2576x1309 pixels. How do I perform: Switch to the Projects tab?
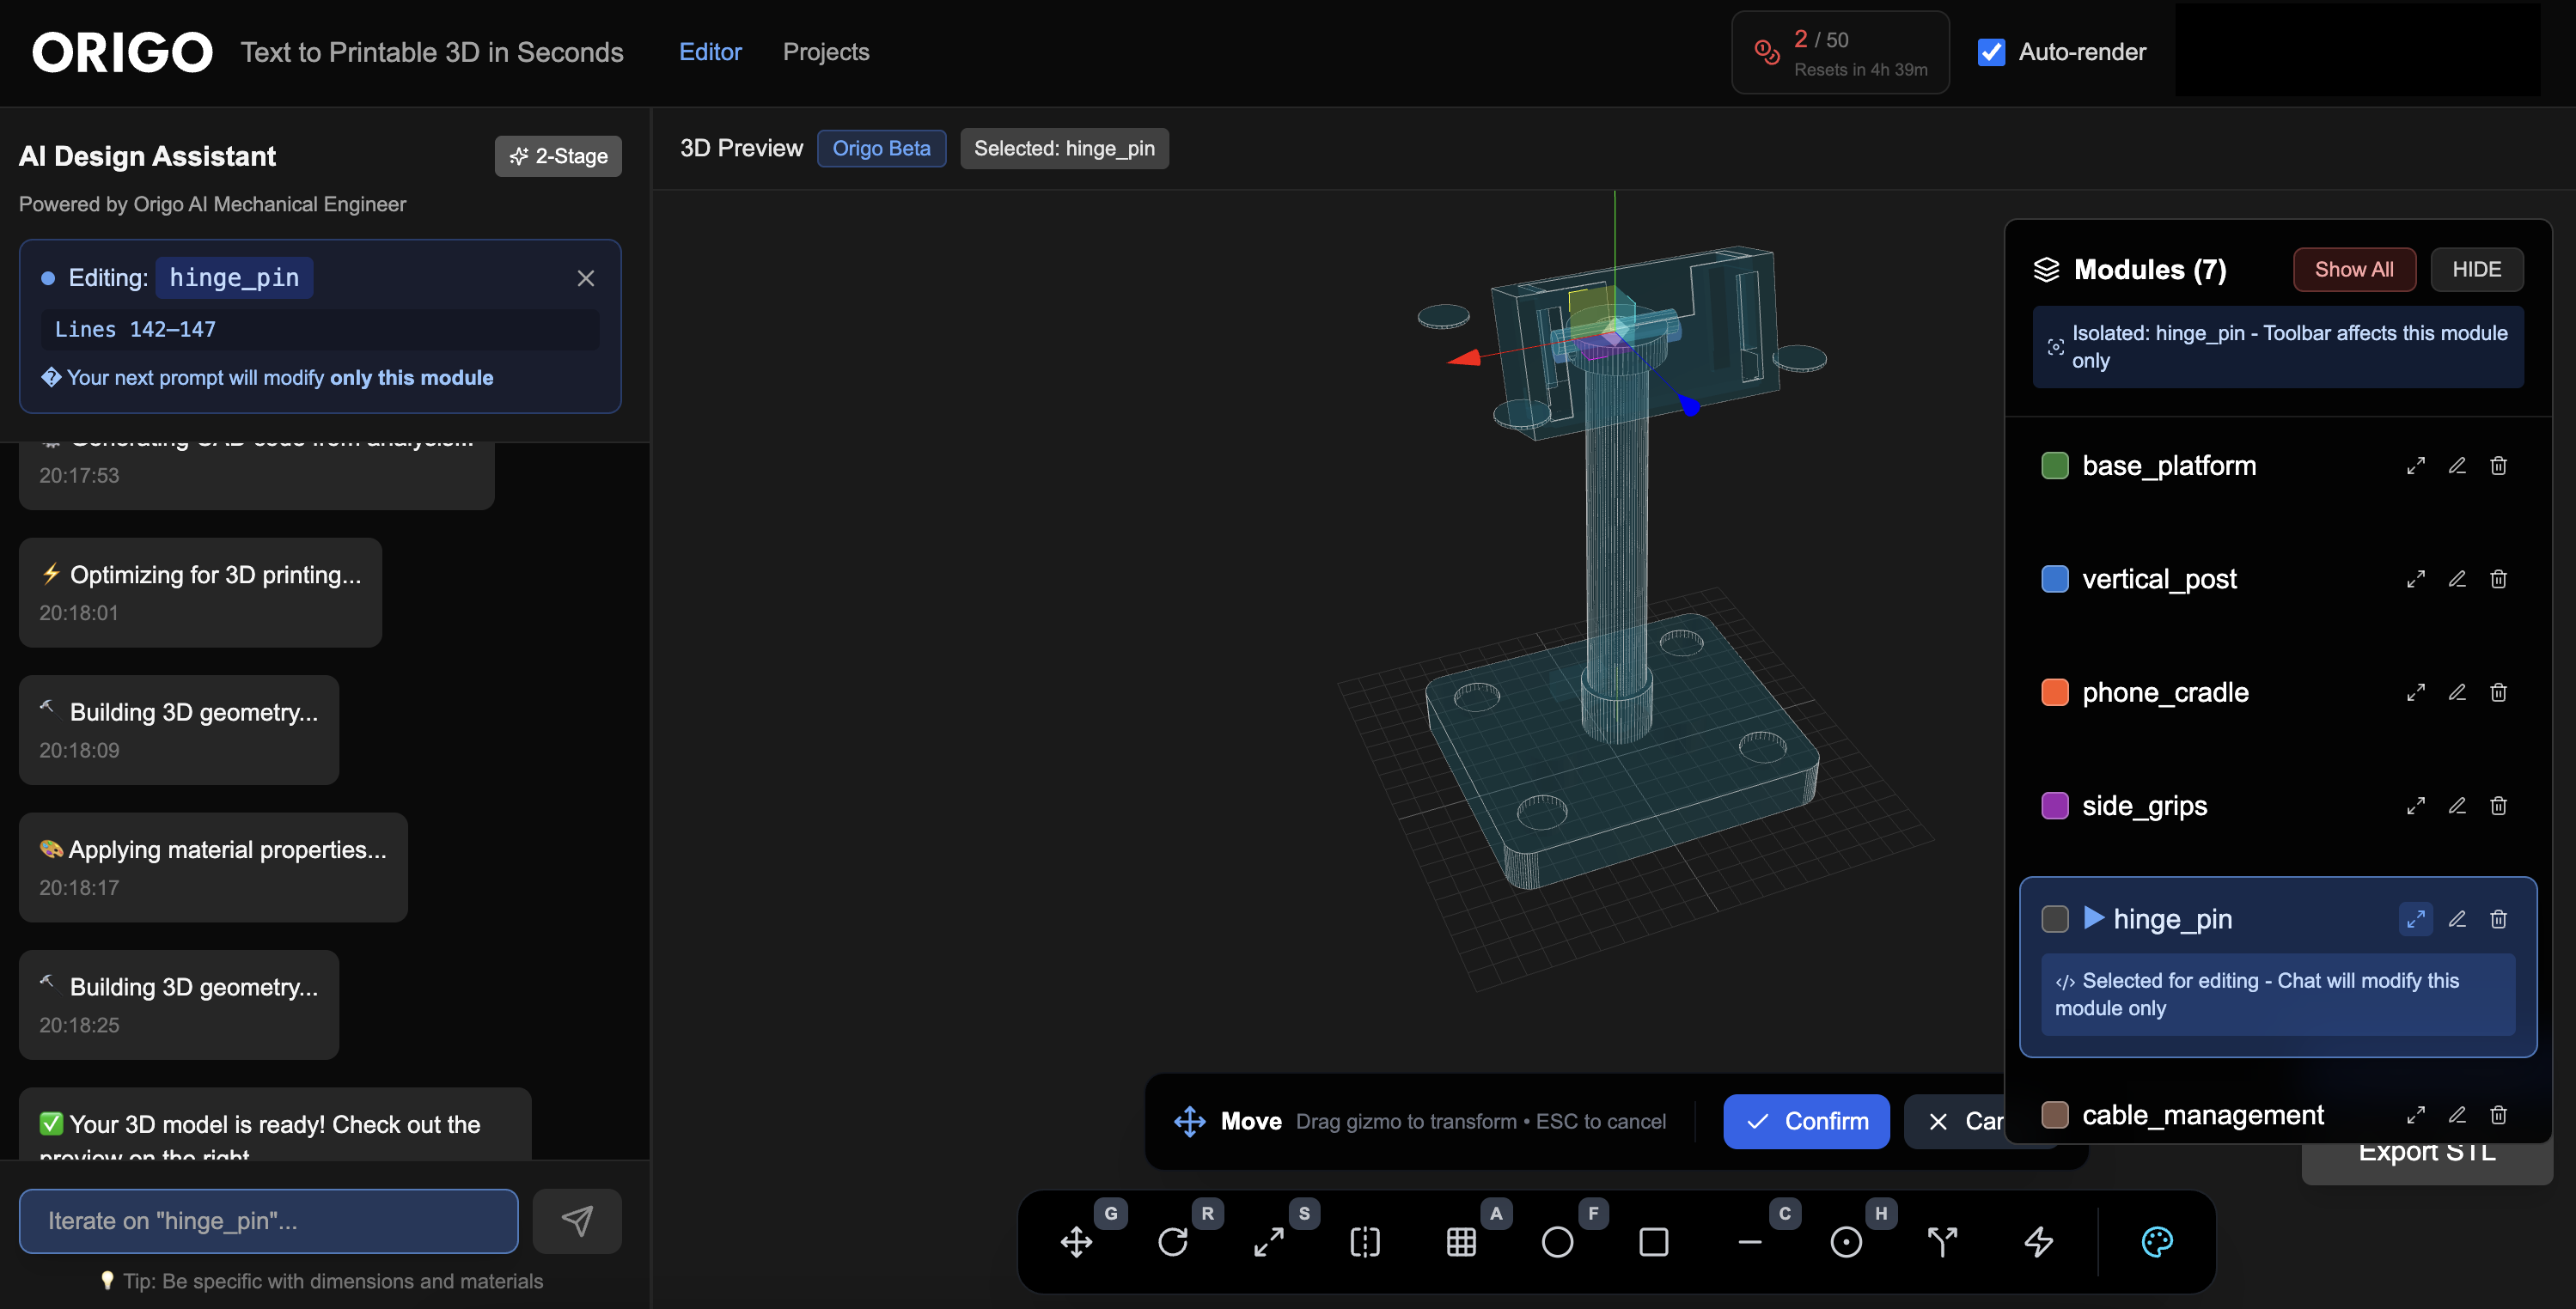[x=826, y=52]
